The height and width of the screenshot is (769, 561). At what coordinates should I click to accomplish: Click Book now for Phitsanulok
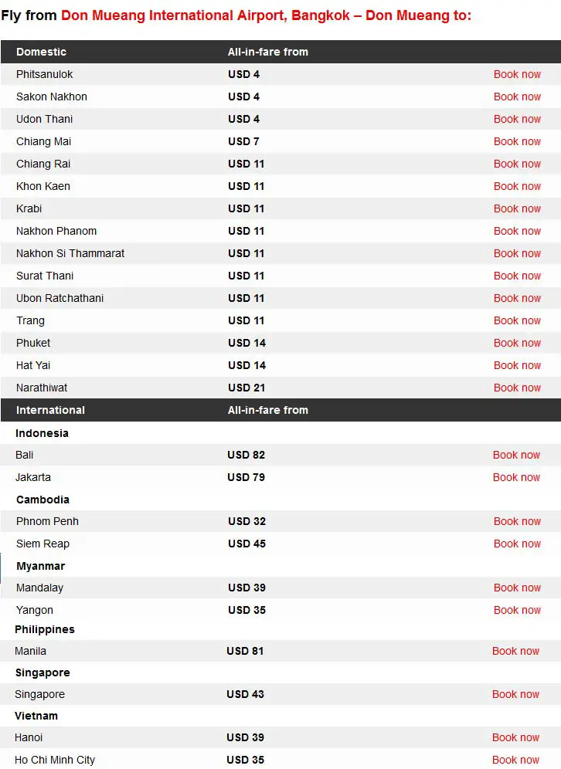(517, 75)
